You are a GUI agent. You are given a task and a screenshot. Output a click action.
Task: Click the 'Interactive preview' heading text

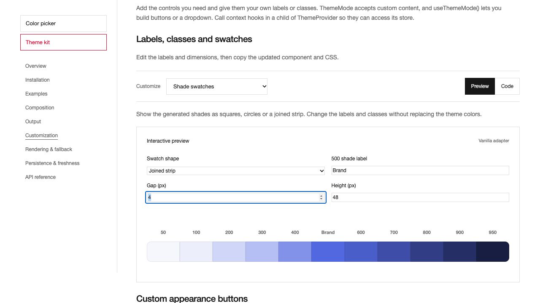168,141
